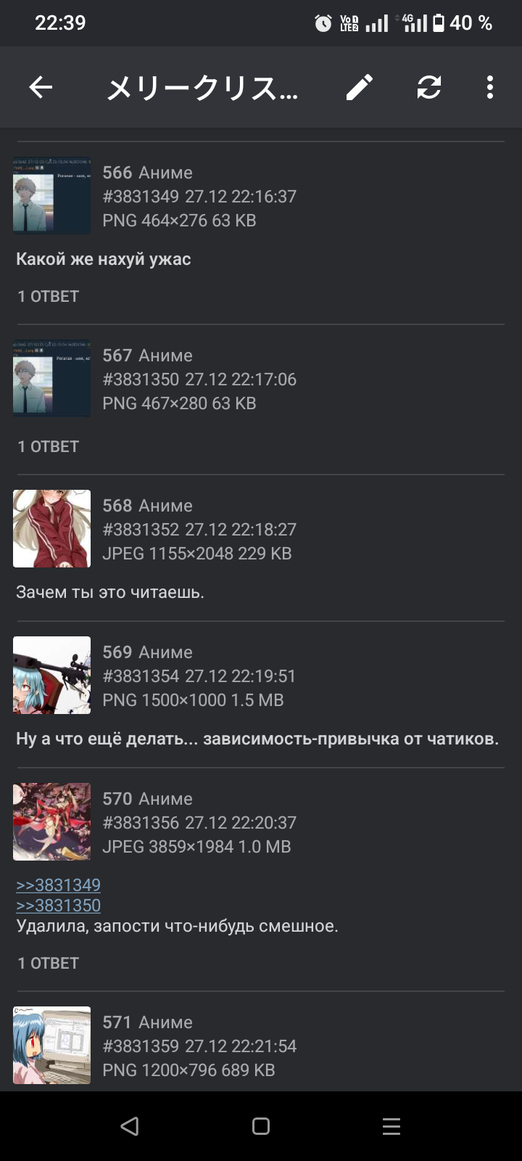Open computer girl thumbnail of post 571

52,1045
